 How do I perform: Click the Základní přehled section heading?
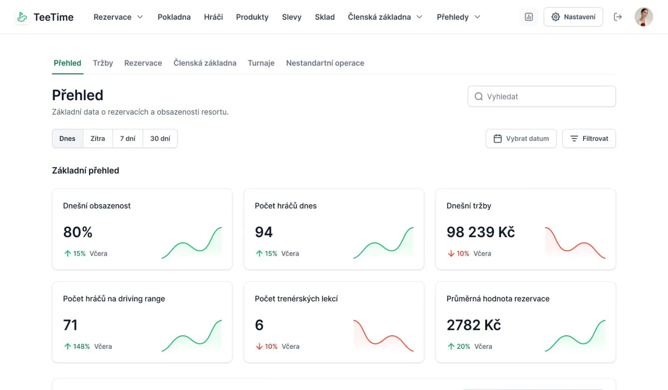86,170
